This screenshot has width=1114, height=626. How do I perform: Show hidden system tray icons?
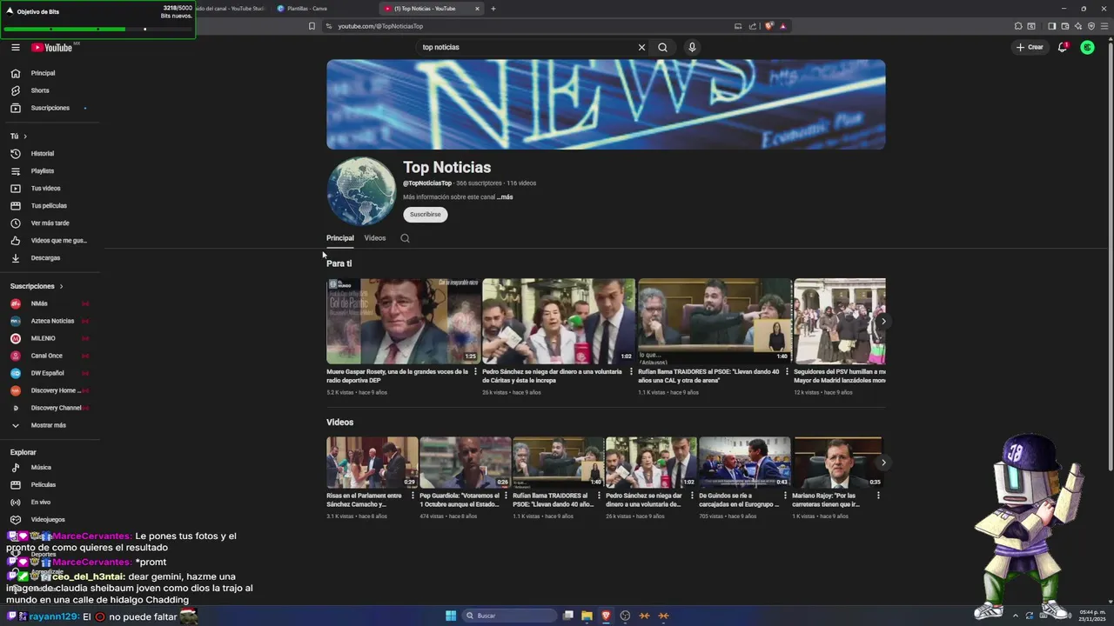(x=1015, y=616)
